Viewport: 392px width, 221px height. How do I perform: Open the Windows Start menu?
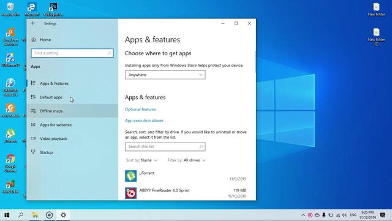click(7, 215)
